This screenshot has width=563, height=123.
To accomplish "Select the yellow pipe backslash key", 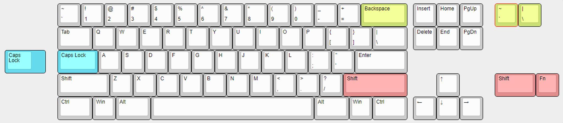I will click(x=529, y=15).
